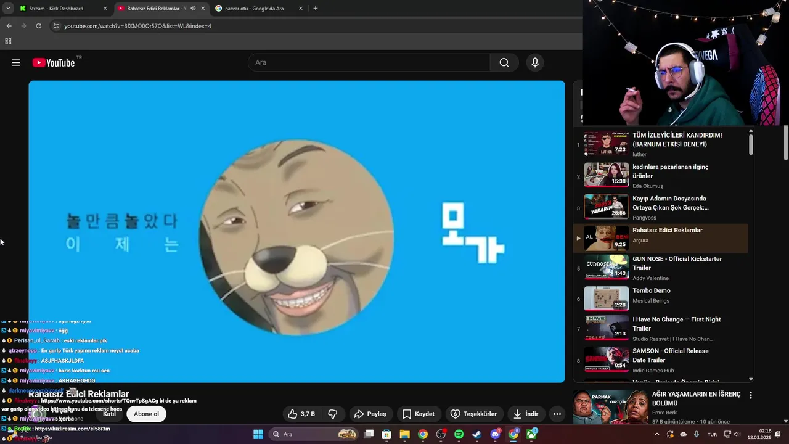The image size is (789, 444).
Task: Open Tembo Demo playlist video
Action: point(661,299)
